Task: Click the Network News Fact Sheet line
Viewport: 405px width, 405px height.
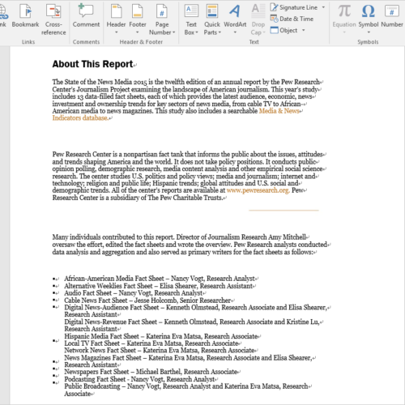Action: point(160,351)
